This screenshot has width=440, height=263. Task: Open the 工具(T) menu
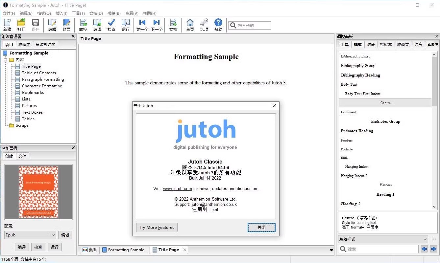(x=78, y=13)
